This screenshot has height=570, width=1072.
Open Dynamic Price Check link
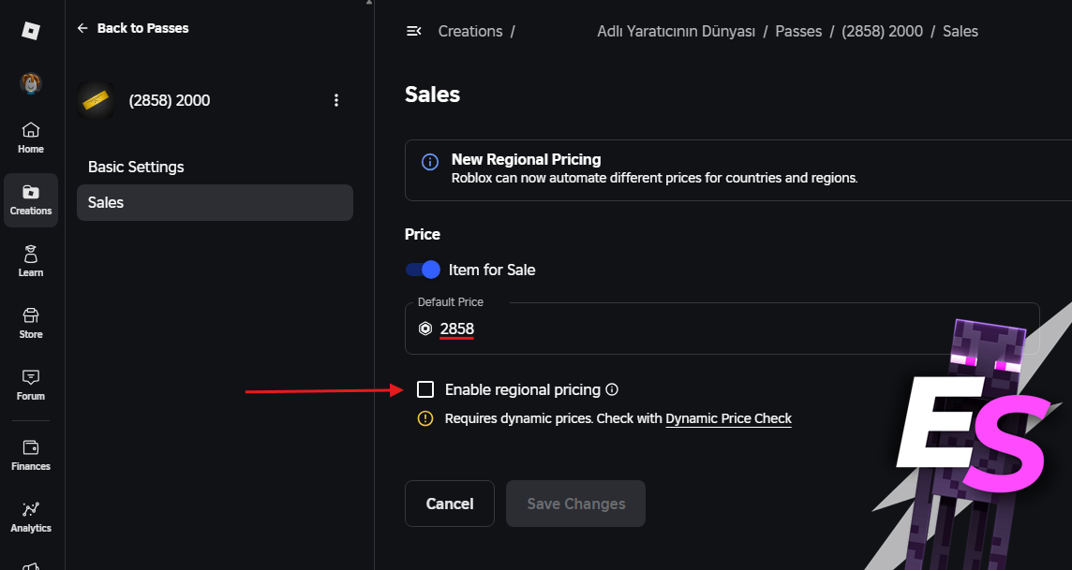[728, 418]
